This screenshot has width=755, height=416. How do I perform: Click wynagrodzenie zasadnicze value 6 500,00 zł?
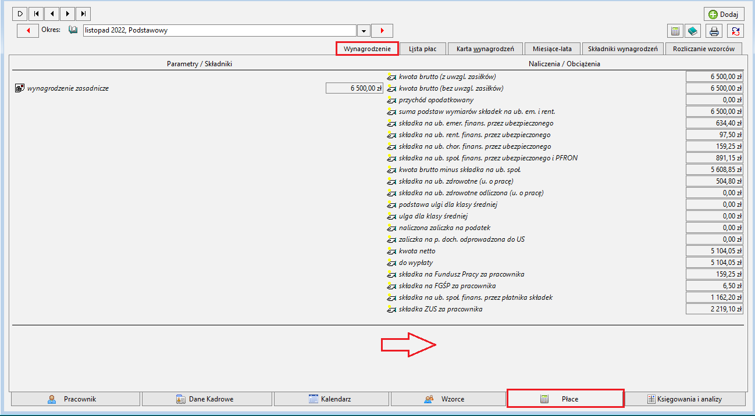(354, 88)
